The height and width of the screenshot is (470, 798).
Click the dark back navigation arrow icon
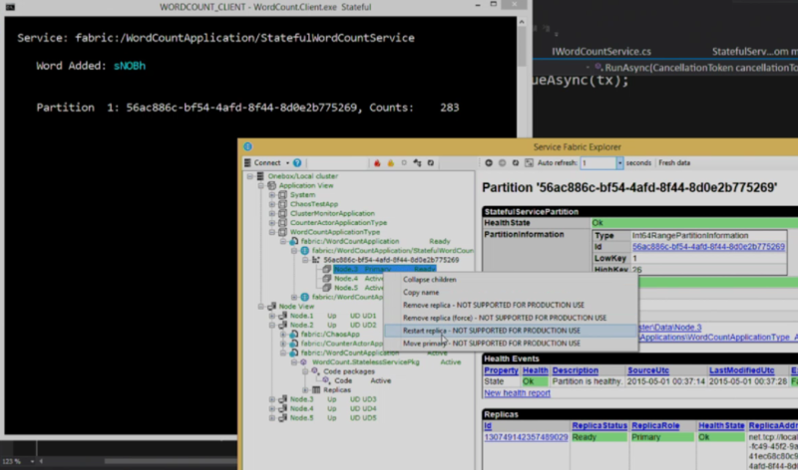[x=489, y=162]
